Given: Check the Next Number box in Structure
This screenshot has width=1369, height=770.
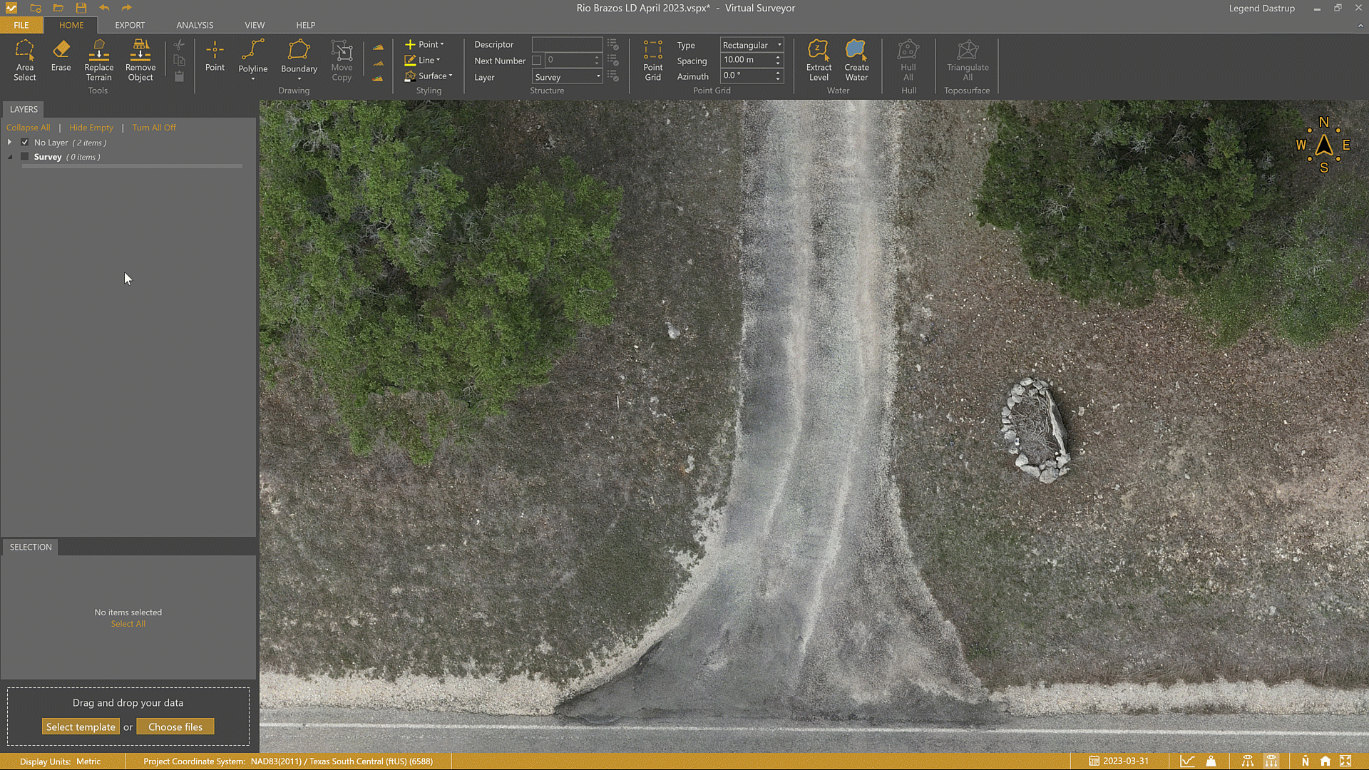Looking at the screenshot, I should [537, 60].
